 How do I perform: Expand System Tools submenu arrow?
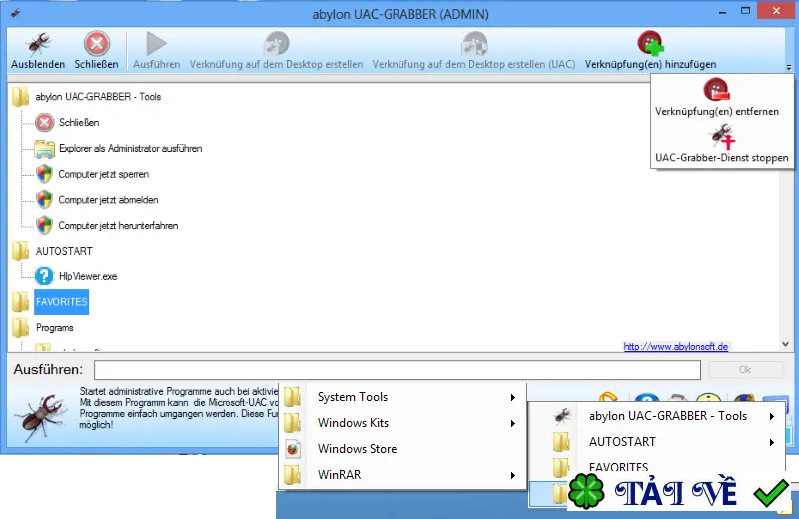(x=513, y=398)
